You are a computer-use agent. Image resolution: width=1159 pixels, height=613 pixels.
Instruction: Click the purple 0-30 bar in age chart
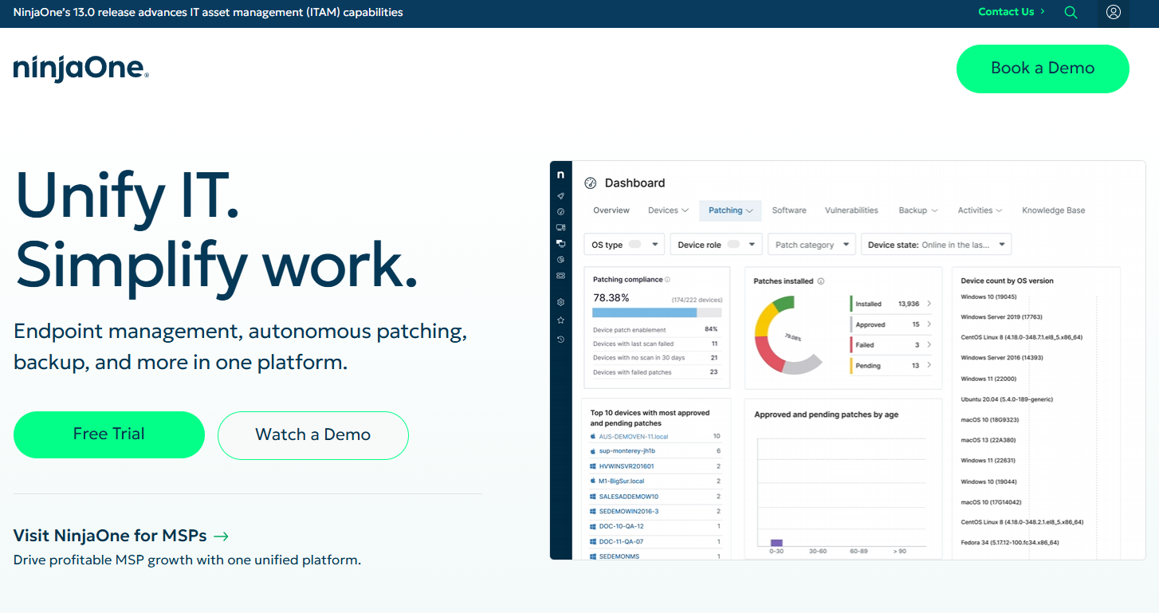pos(776,542)
